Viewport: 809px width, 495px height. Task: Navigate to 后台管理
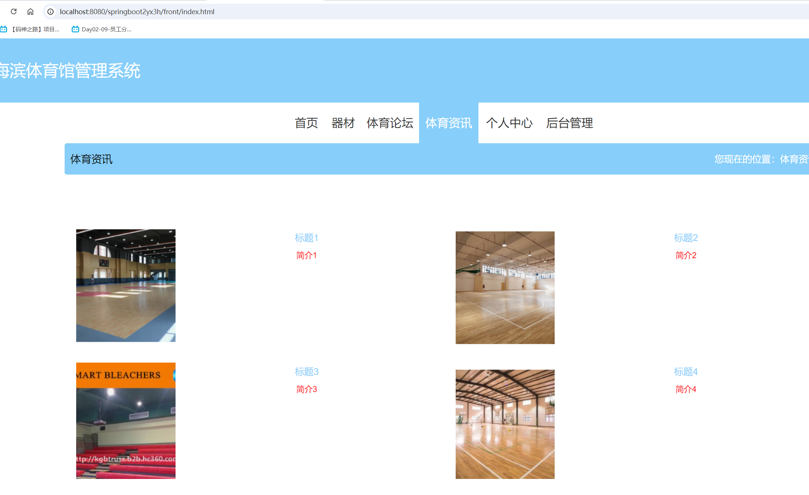point(569,123)
